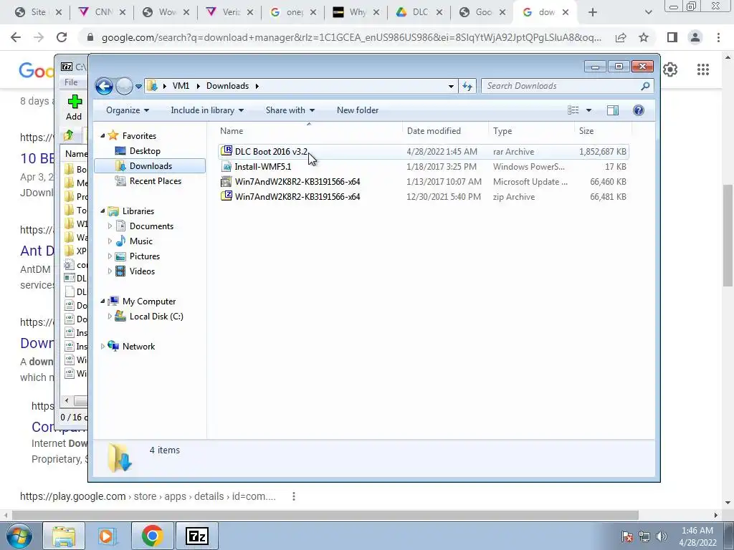This screenshot has height=550, width=734.
Task: Click Chrome's back arrow
Action: pyautogui.click(x=16, y=37)
